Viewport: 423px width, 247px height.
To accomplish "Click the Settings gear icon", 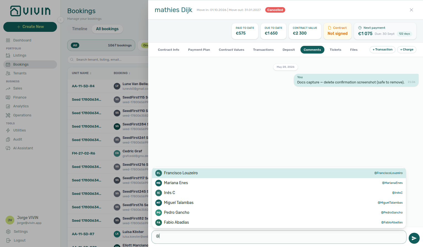I will (8, 232).
